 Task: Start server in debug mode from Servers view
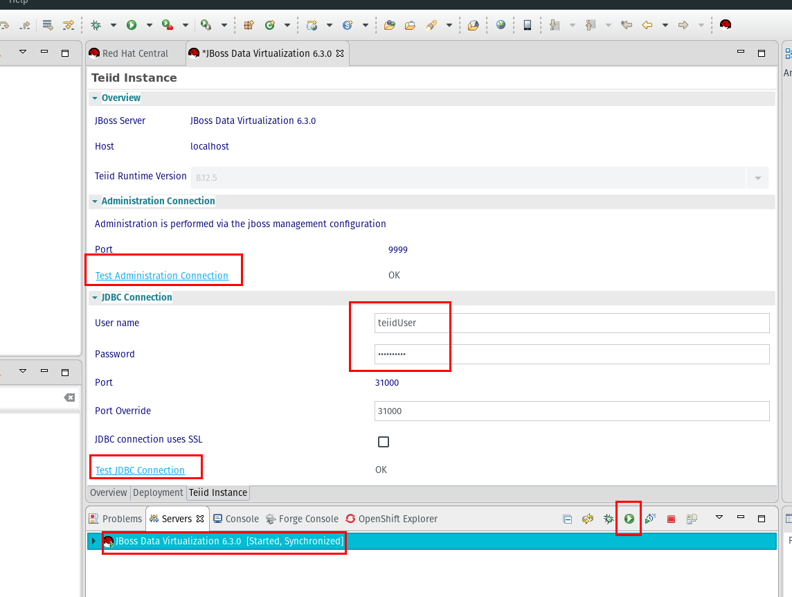(609, 519)
